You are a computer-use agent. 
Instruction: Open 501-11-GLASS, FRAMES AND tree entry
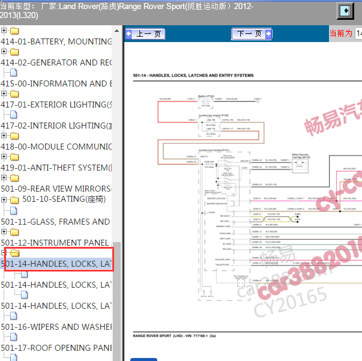click(55, 222)
